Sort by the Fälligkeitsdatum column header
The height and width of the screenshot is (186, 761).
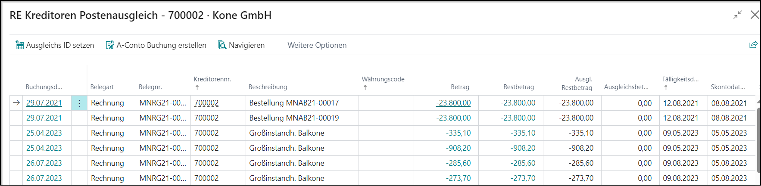click(680, 80)
